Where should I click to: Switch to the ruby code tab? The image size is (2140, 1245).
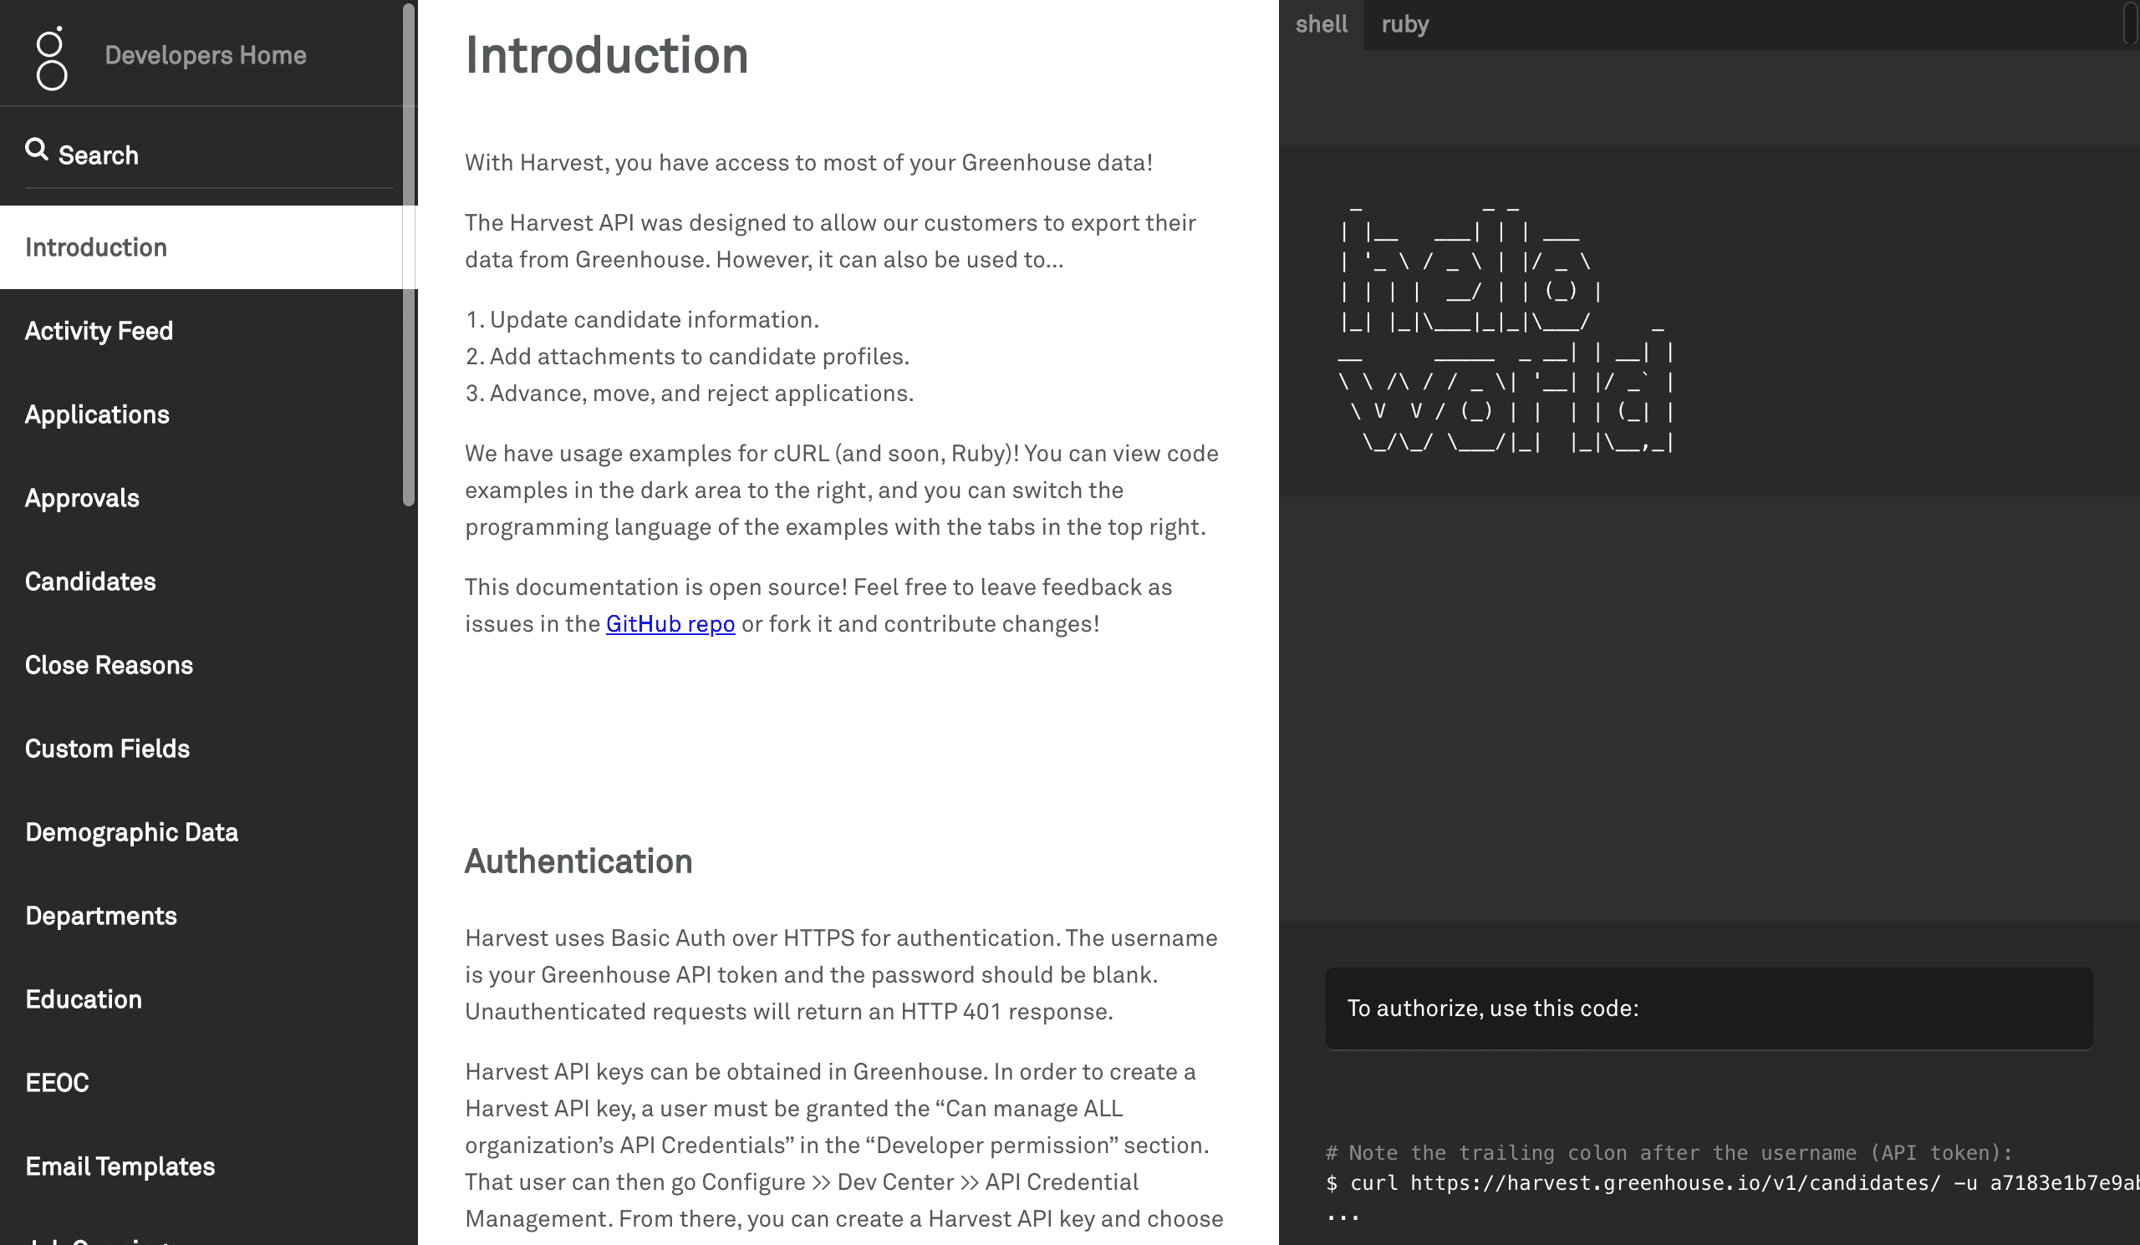(x=1405, y=23)
